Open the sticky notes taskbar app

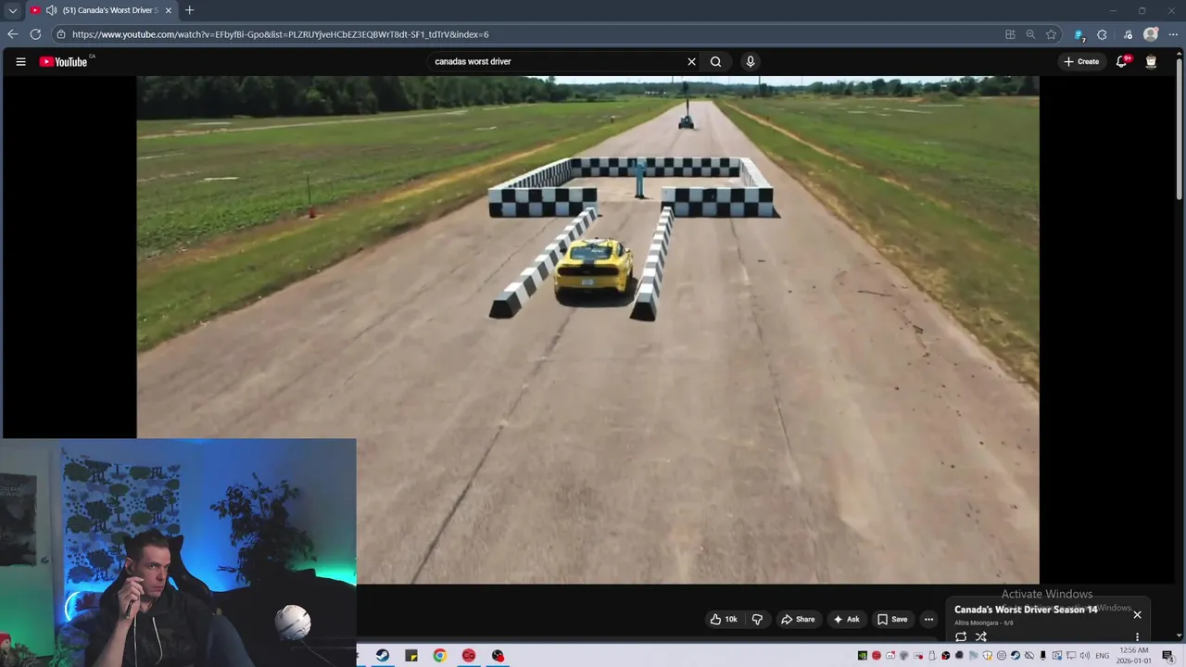tap(411, 656)
